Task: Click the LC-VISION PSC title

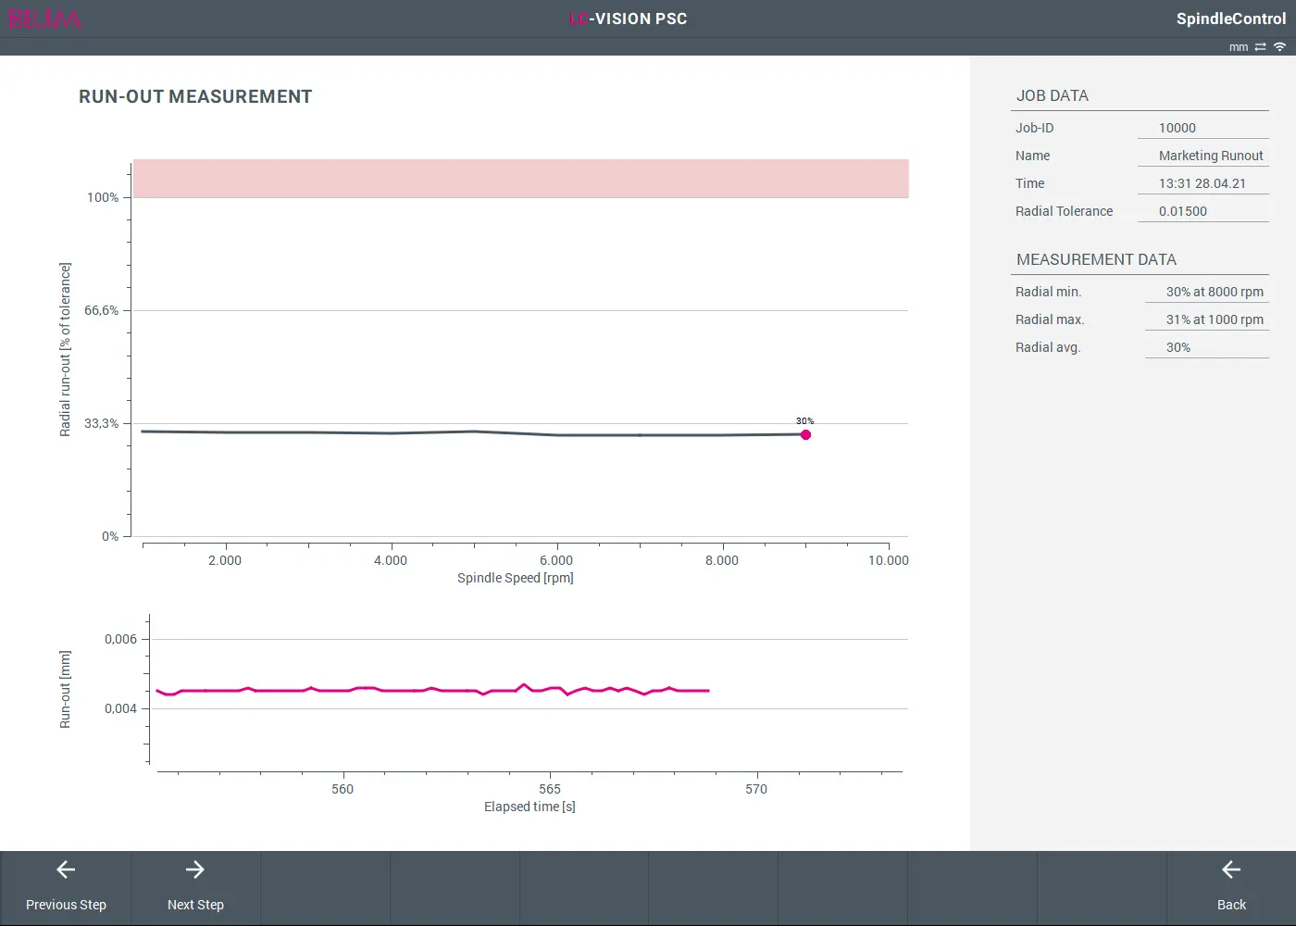Action: coord(629,19)
